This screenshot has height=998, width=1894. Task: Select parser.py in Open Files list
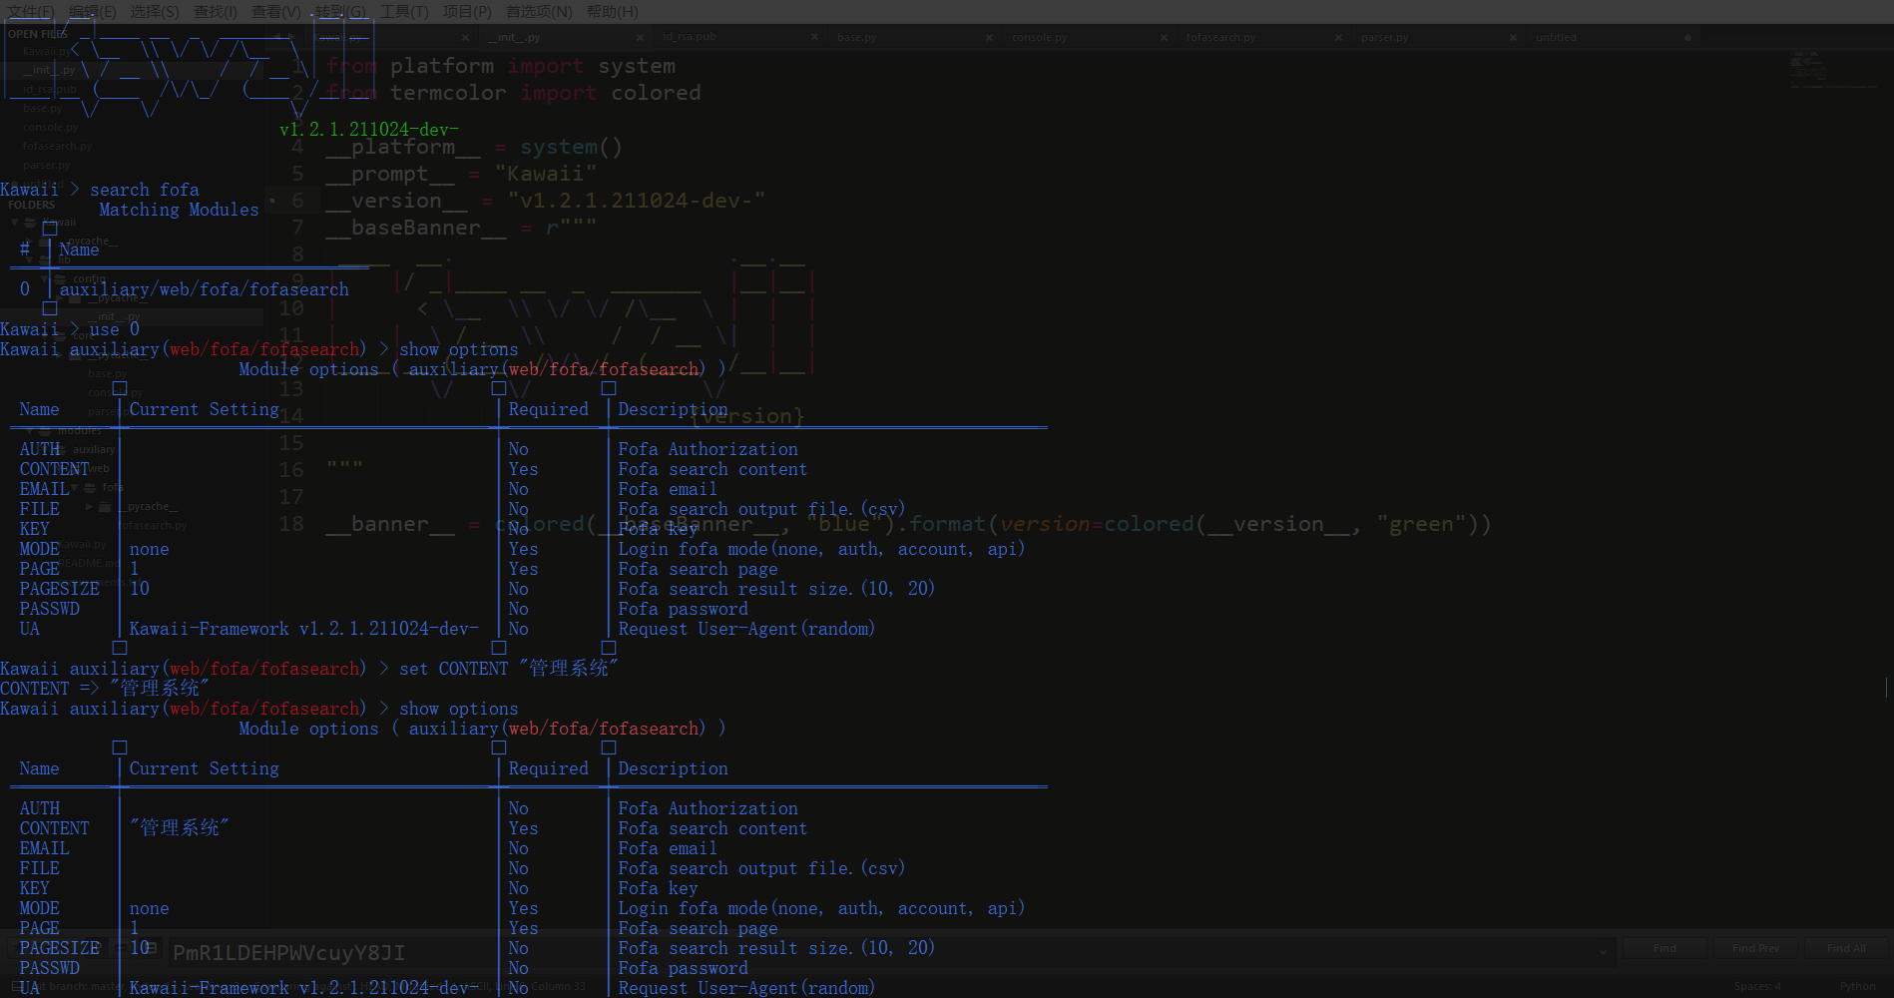click(47, 165)
